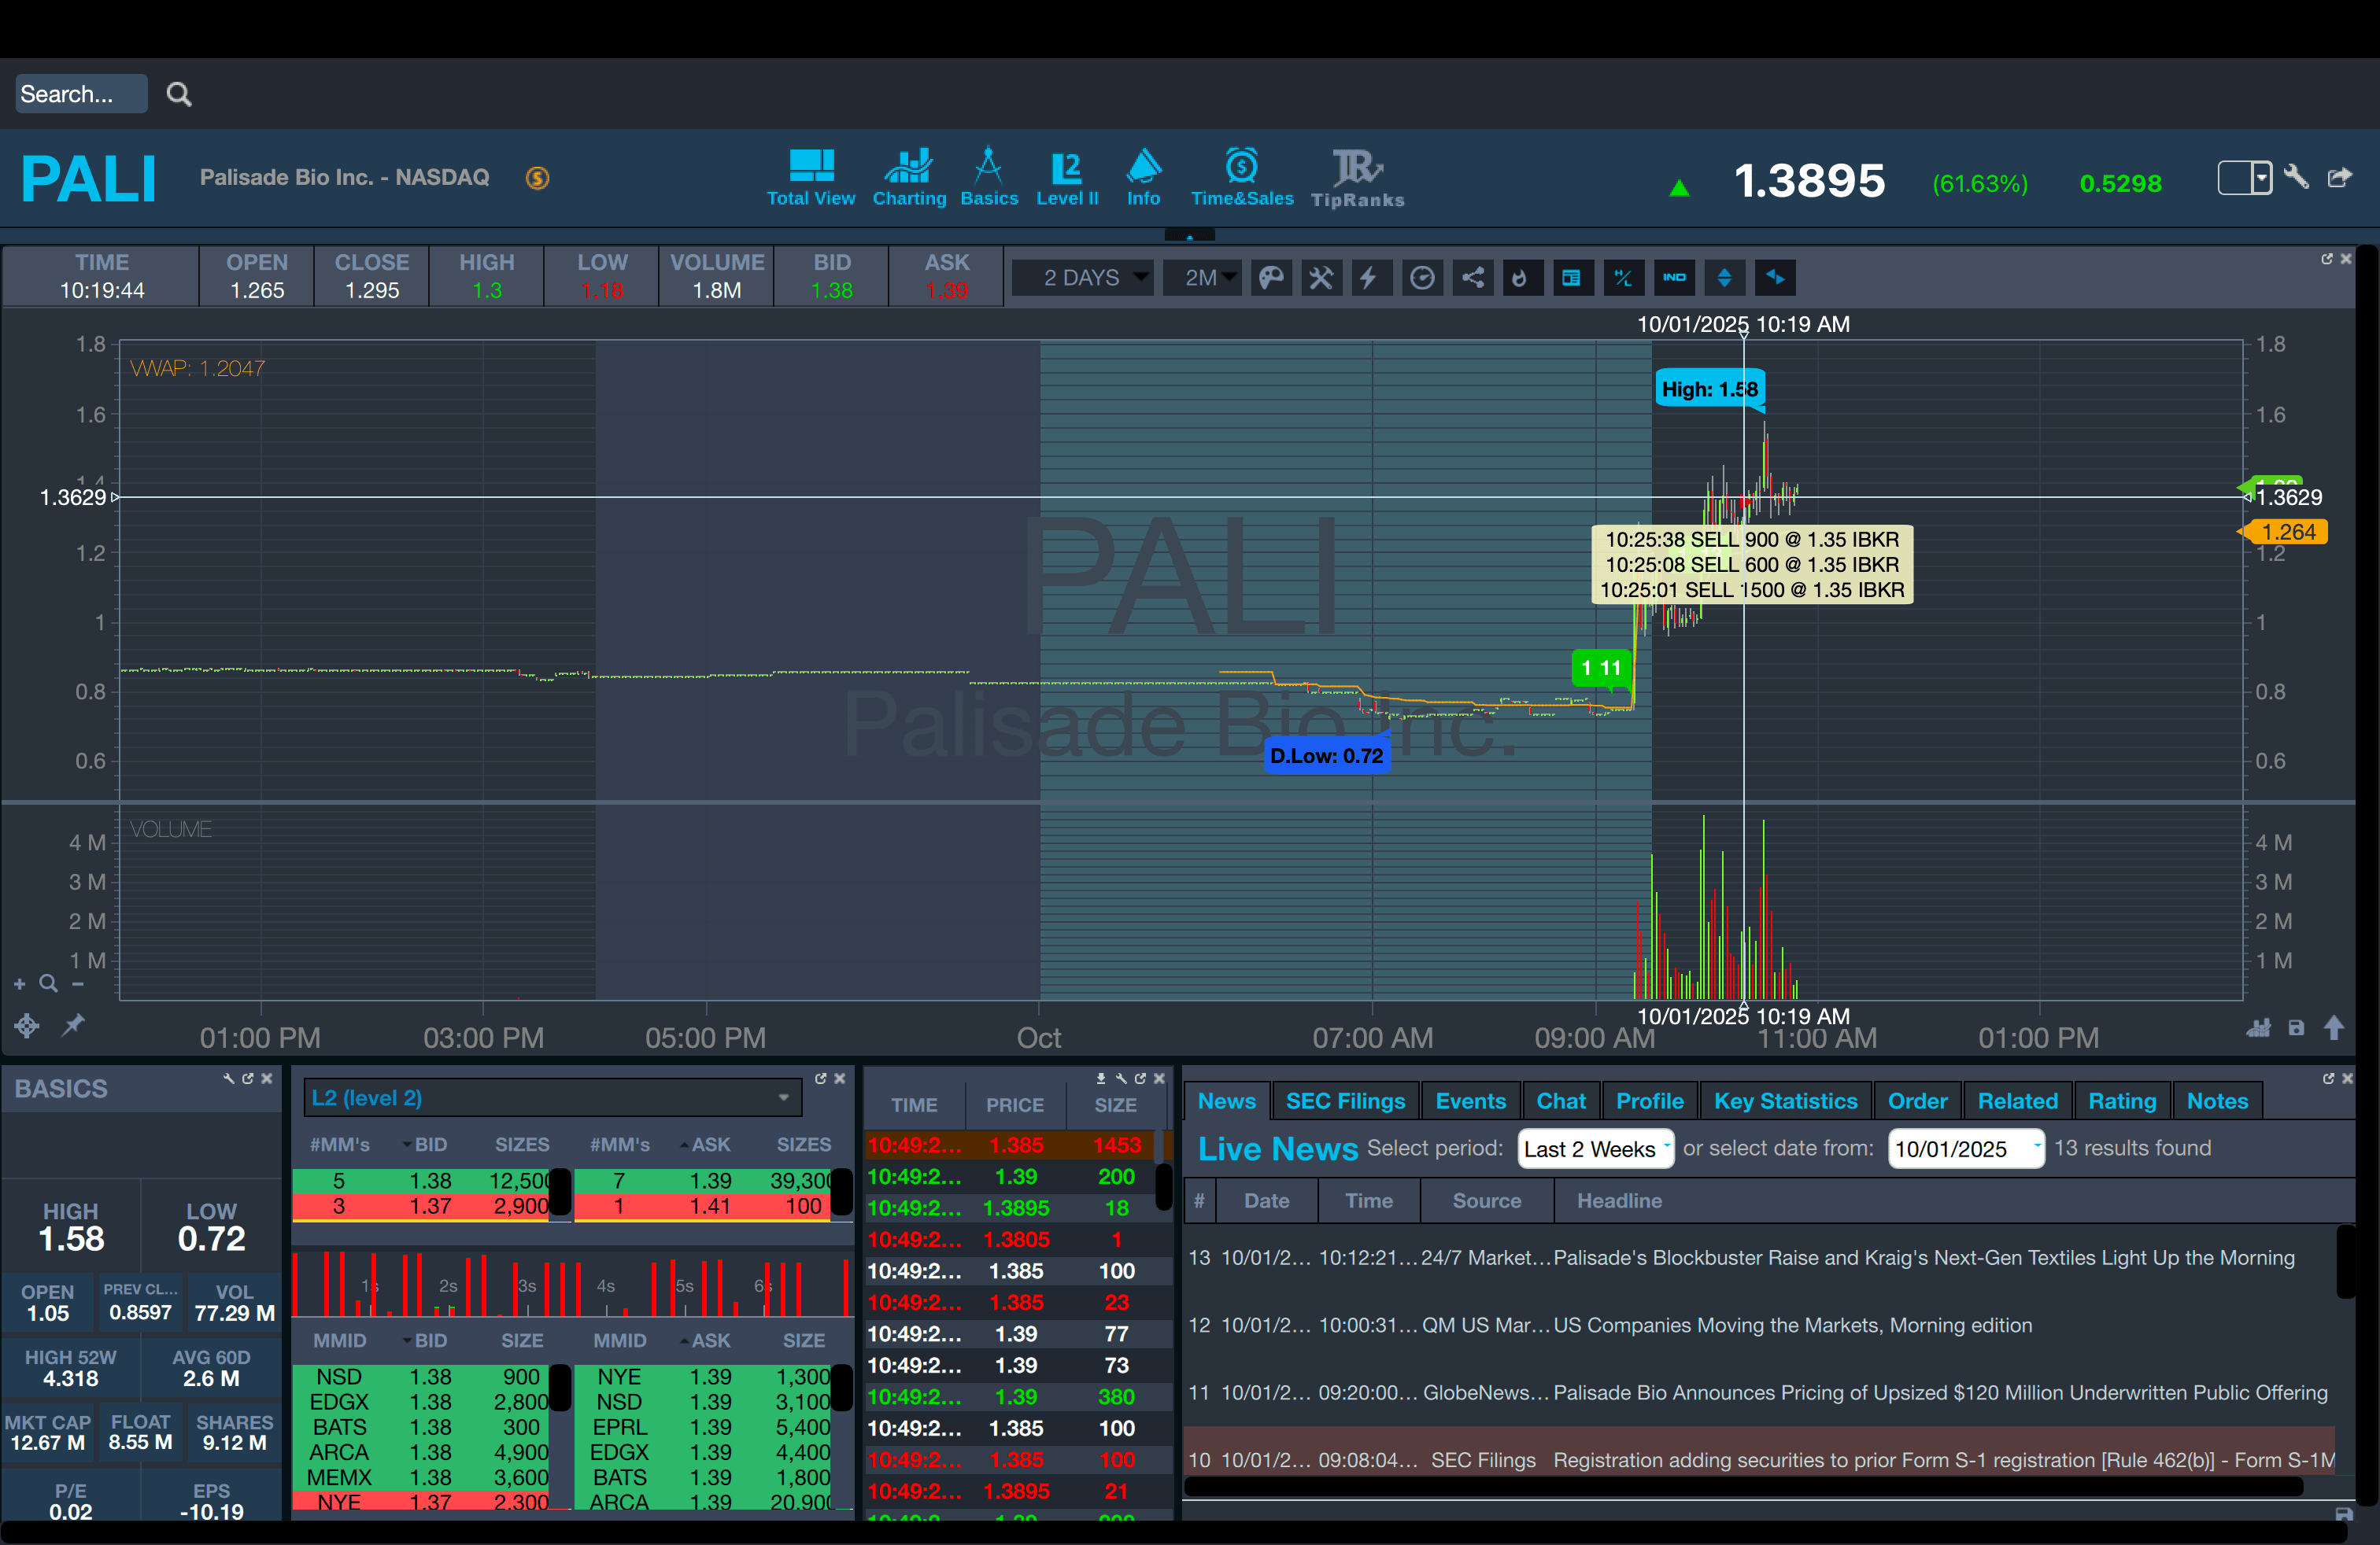The height and width of the screenshot is (1545, 2380).
Task: Switch to the SEC Filings tab
Action: (1345, 1101)
